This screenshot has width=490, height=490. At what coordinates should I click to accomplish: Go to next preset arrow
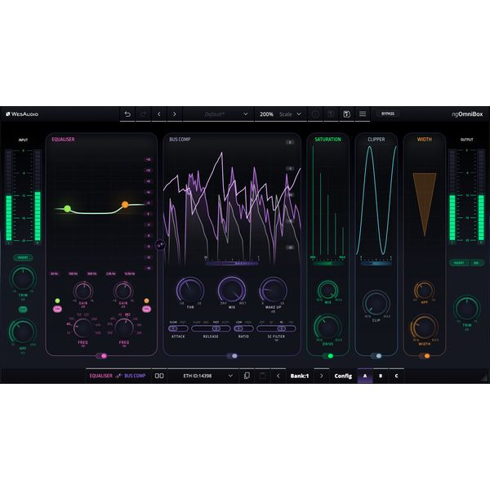pos(175,114)
